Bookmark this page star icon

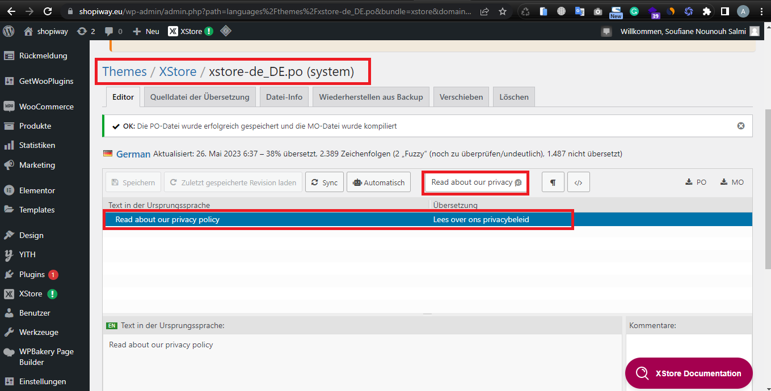click(x=503, y=11)
